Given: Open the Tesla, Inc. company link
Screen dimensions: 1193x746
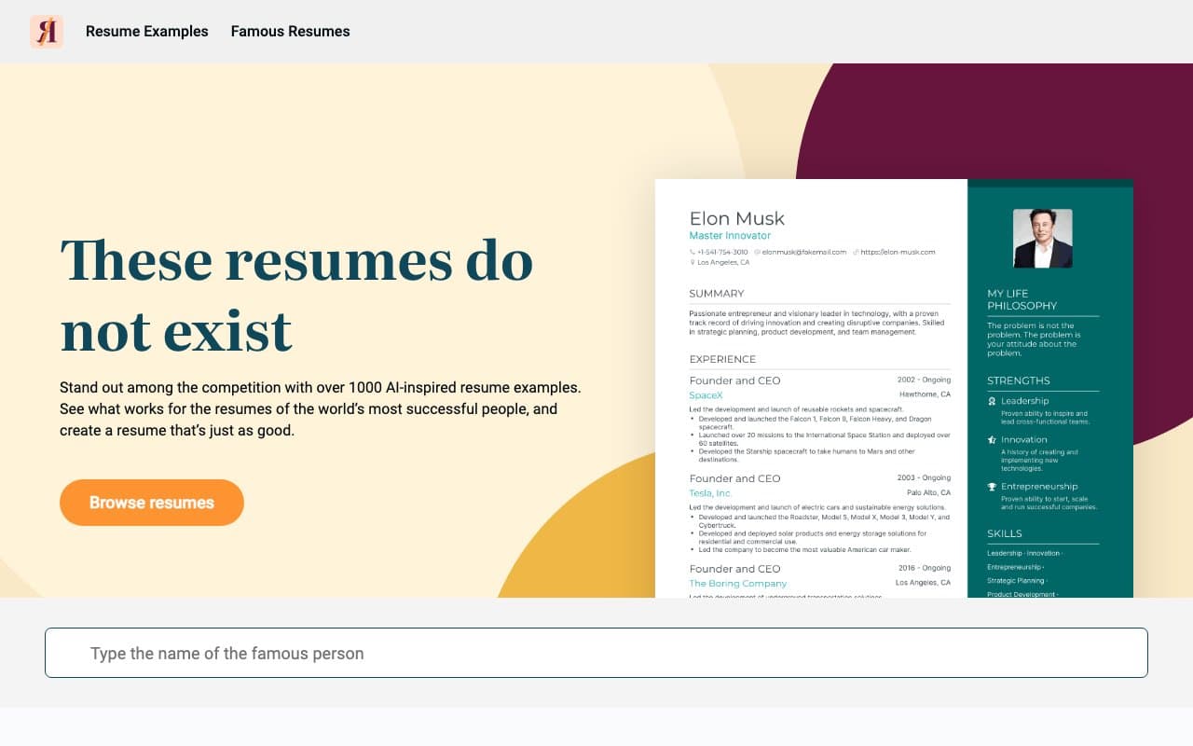Looking at the screenshot, I should 710,492.
